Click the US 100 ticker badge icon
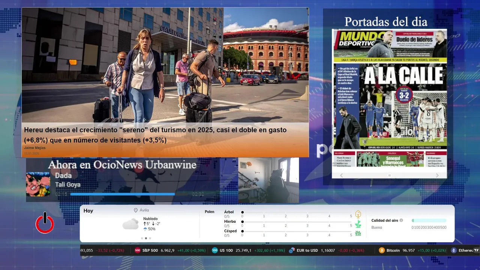480x270 pixels. point(215,250)
